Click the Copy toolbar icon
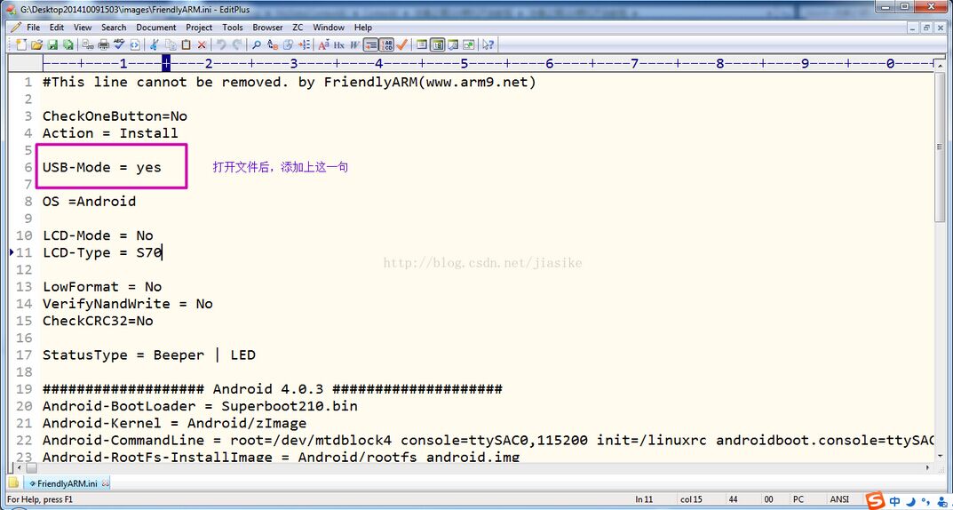Screen dimensions: 953x510 (x=171, y=44)
